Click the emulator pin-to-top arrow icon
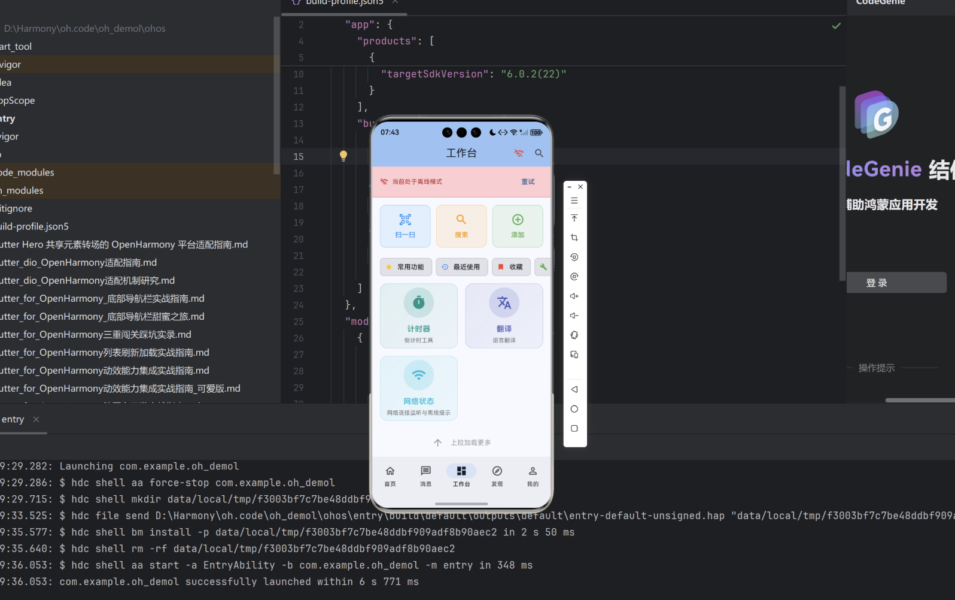This screenshot has width=955, height=600. tap(574, 218)
